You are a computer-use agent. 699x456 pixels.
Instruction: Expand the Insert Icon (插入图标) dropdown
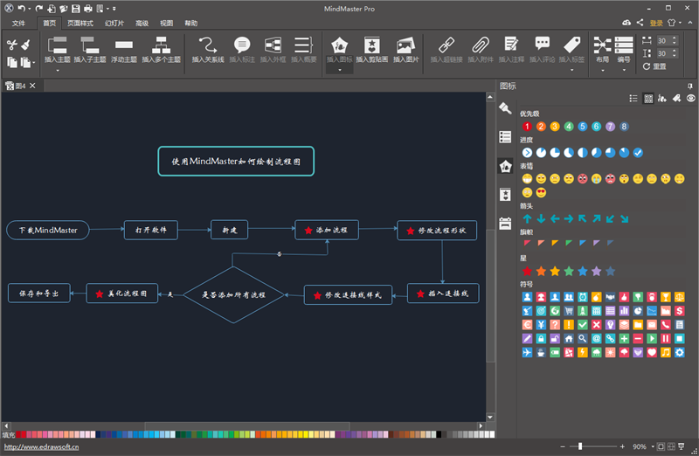click(x=340, y=70)
